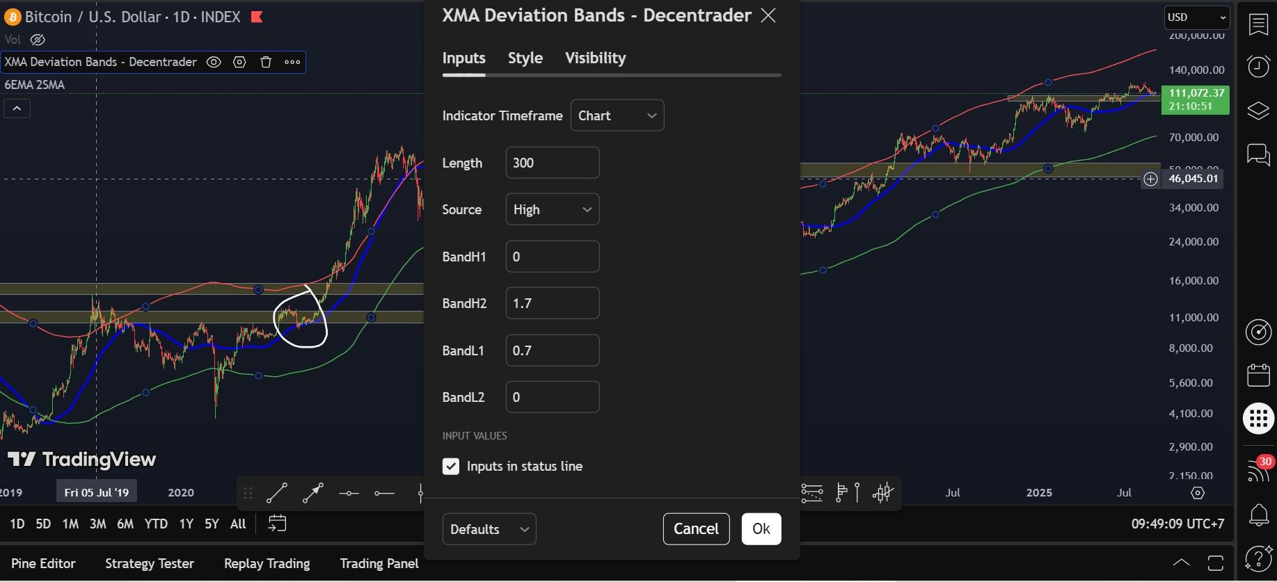Open the Watchlist panel icon
This screenshot has height=582, width=1277.
pyautogui.click(x=1258, y=24)
